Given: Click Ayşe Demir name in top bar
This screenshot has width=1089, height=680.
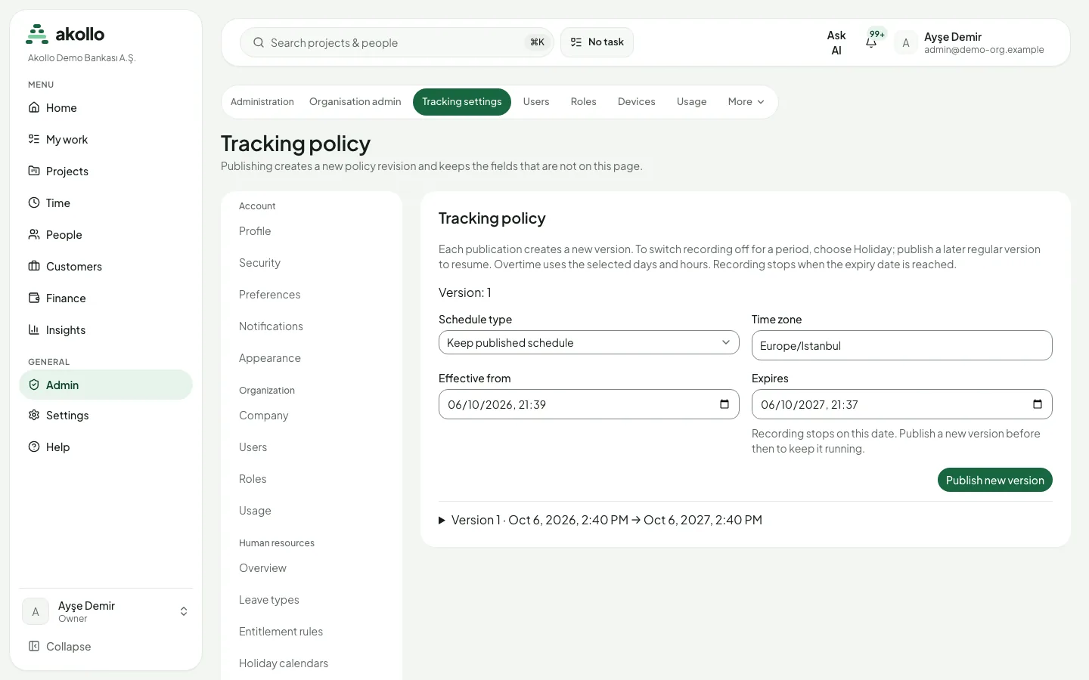Looking at the screenshot, I should pyautogui.click(x=953, y=36).
